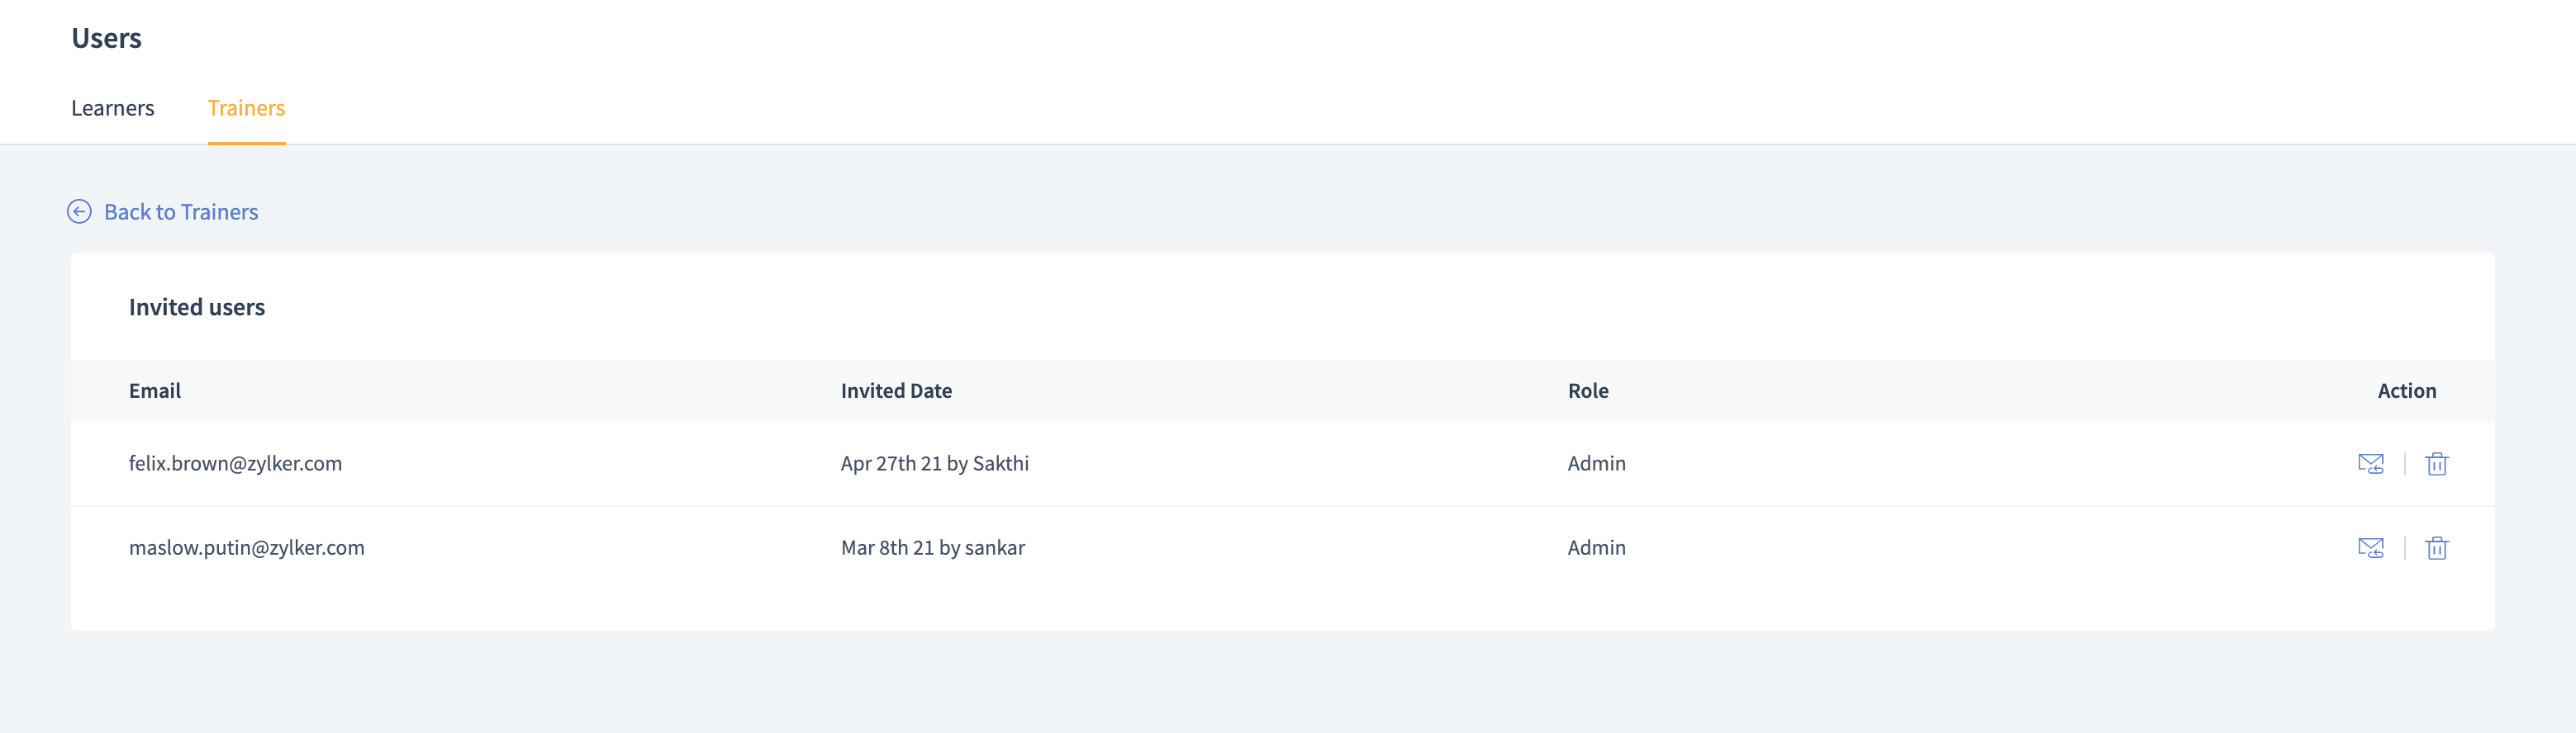Click the Invited Date column header
This screenshot has height=733, width=2576.
[x=896, y=390]
